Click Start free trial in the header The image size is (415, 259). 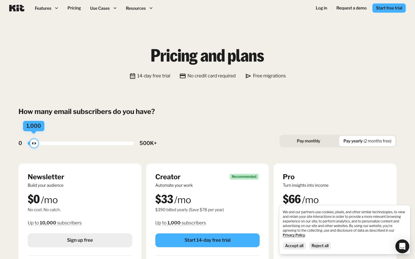[x=389, y=8]
